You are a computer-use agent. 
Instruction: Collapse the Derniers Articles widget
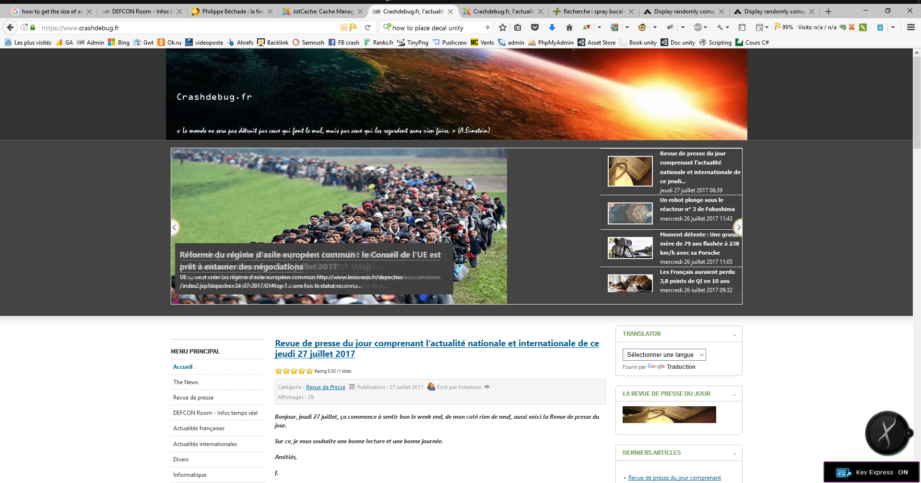click(x=734, y=453)
